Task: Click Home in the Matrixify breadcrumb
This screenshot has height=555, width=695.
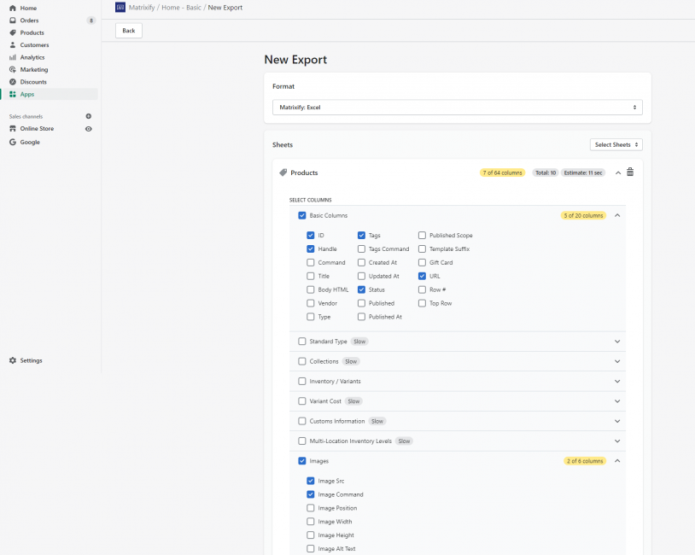Action: coord(170,7)
